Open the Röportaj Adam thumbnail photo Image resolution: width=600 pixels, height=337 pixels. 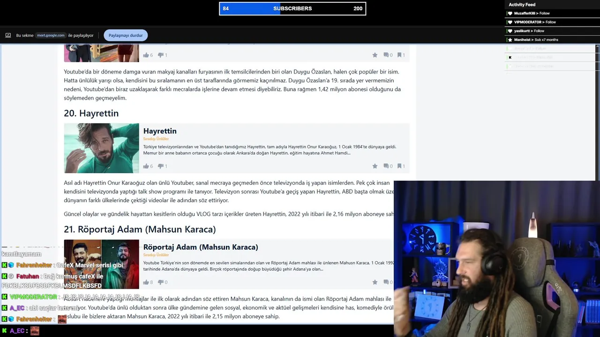point(101,264)
